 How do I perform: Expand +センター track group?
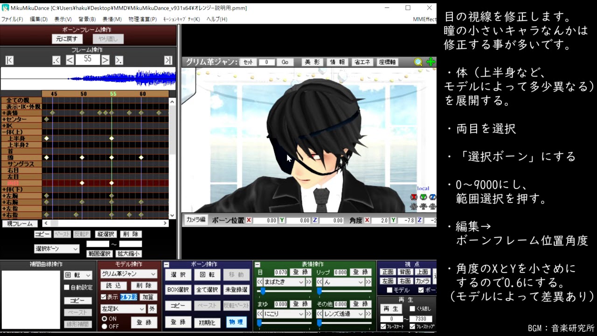click(4, 119)
